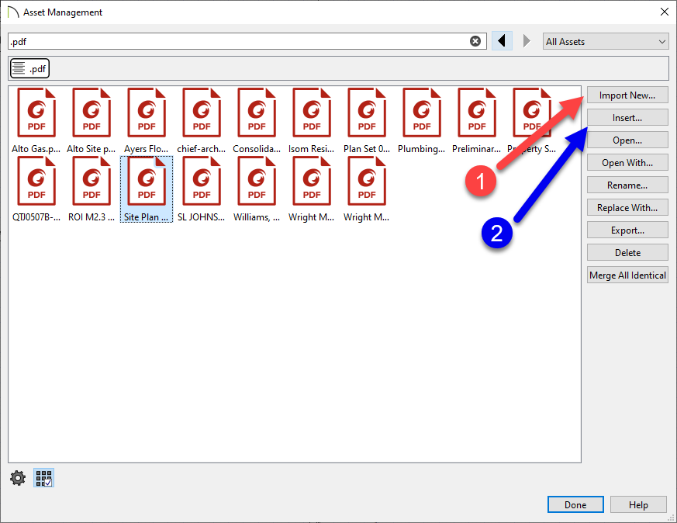The width and height of the screenshot is (677, 523).
Task: Click the Insert... button
Action: coord(627,117)
